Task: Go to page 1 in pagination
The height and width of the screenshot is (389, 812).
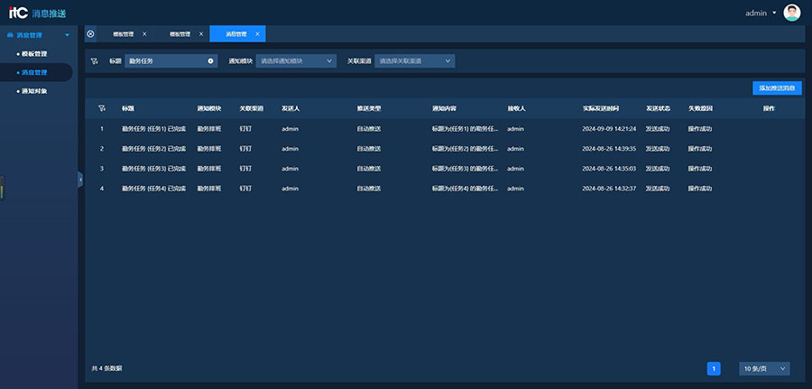Action: 714,368
